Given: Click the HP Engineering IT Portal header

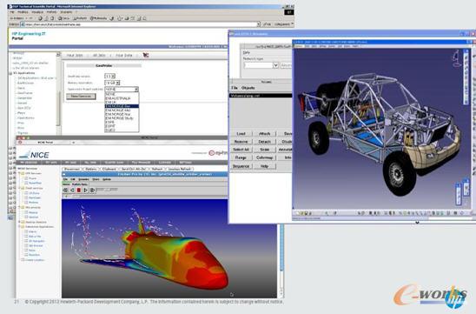Looking at the screenshot, I should point(29,36).
